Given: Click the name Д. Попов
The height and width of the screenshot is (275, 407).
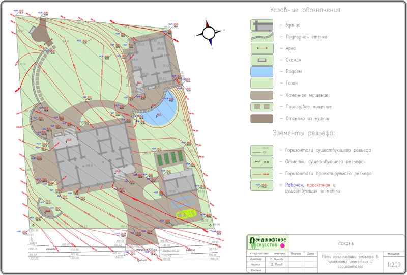Looking at the screenshot, I should 276,265.
